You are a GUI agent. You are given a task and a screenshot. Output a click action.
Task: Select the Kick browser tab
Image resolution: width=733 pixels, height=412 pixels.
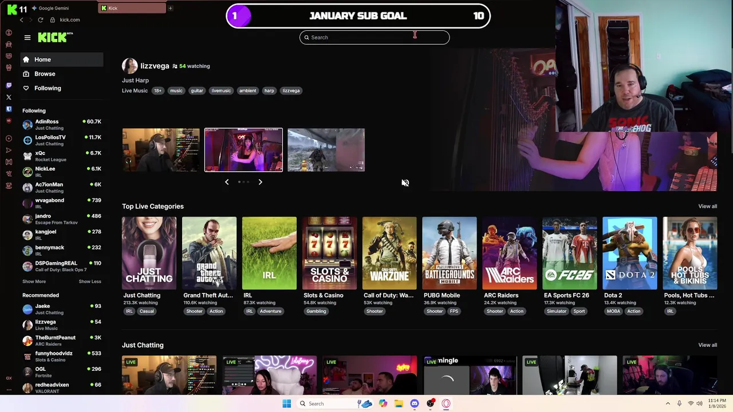[x=132, y=8]
